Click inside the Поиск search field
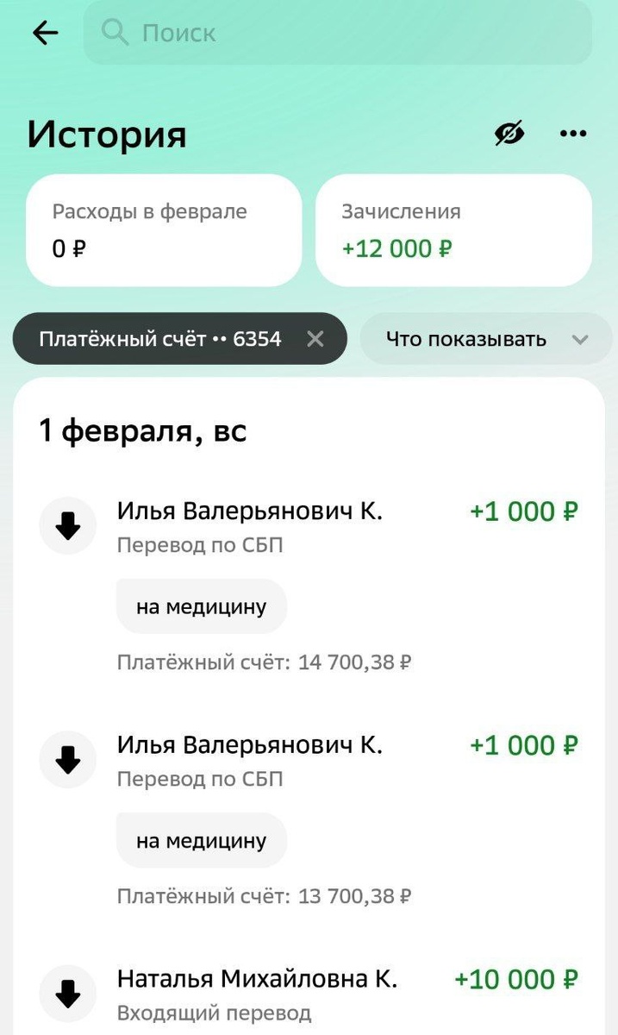618x1035 pixels. (336, 33)
